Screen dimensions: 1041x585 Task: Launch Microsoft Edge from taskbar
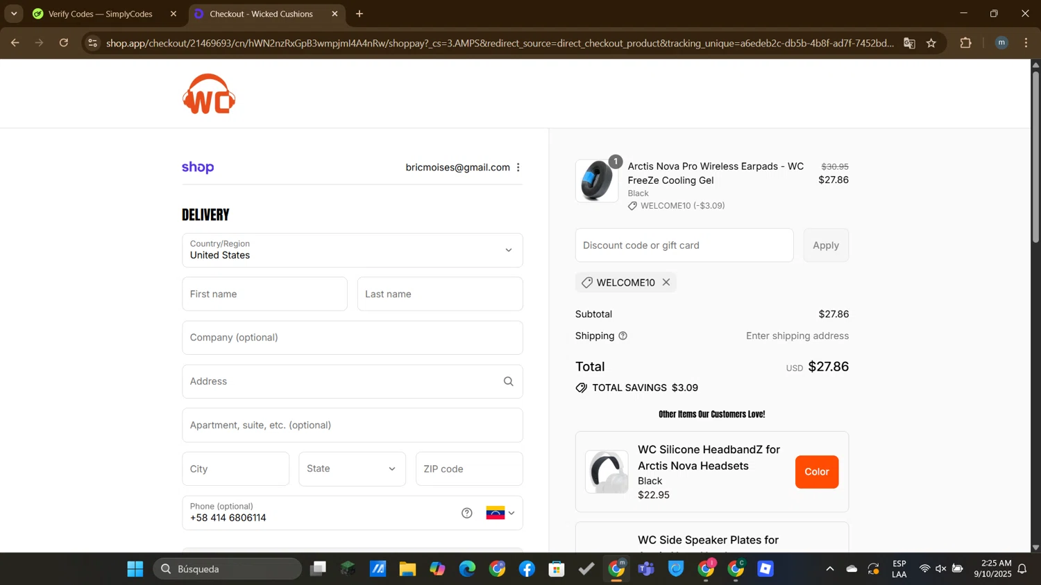[x=467, y=569]
